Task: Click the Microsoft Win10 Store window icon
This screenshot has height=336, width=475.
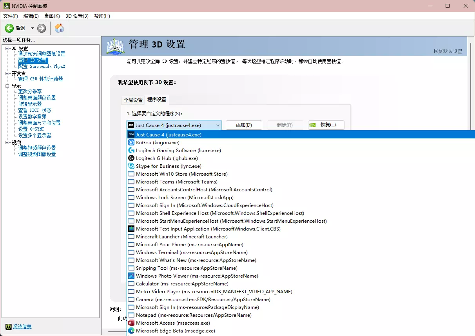Action: (x=131, y=174)
